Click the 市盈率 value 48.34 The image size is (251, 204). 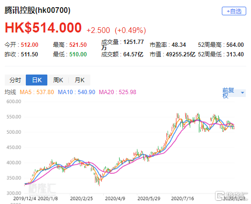[x=179, y=45]
